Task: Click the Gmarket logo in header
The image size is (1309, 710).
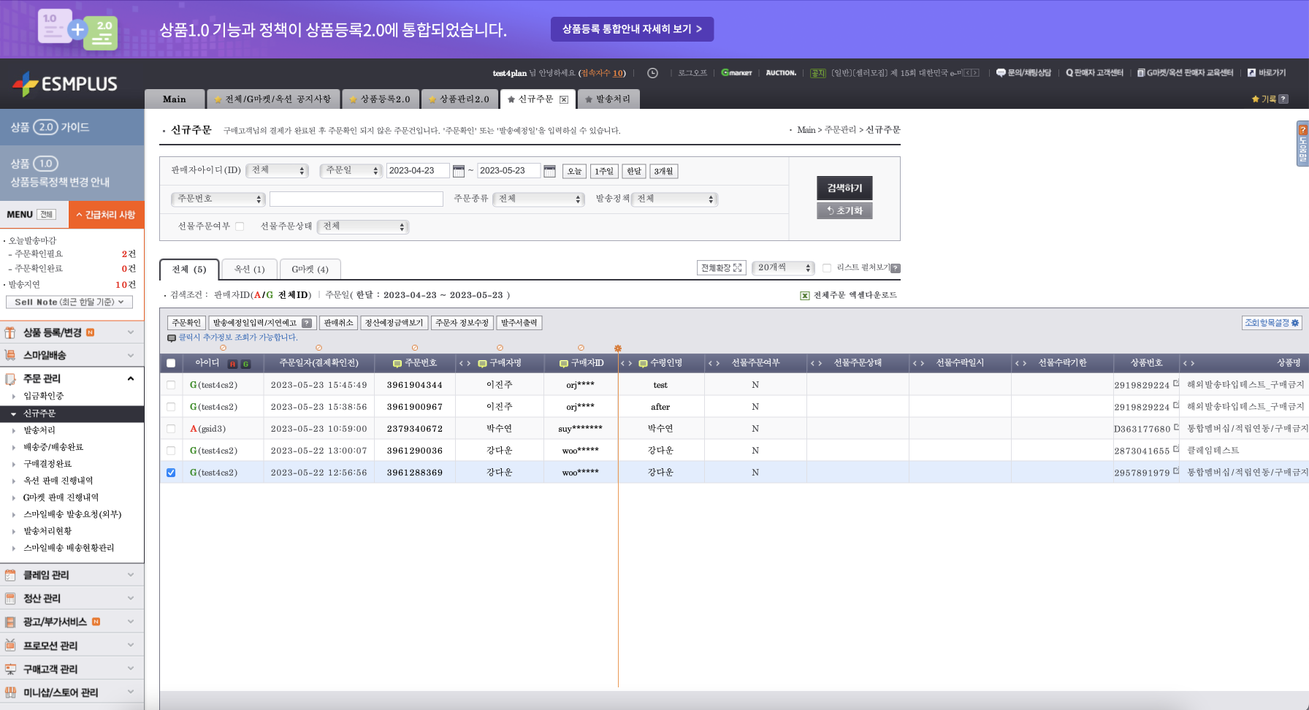Action: (736, 73)
